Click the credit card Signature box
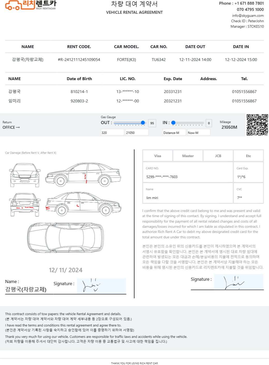This screenshot has width=269, height=365. tap(238, 282)
